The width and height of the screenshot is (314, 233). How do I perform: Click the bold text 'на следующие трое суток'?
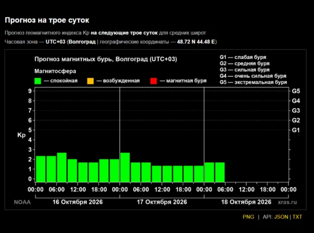point(124,33)
